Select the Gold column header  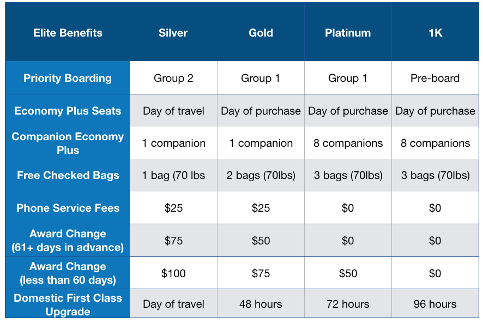pyautogui.click(x=261, y=33)
